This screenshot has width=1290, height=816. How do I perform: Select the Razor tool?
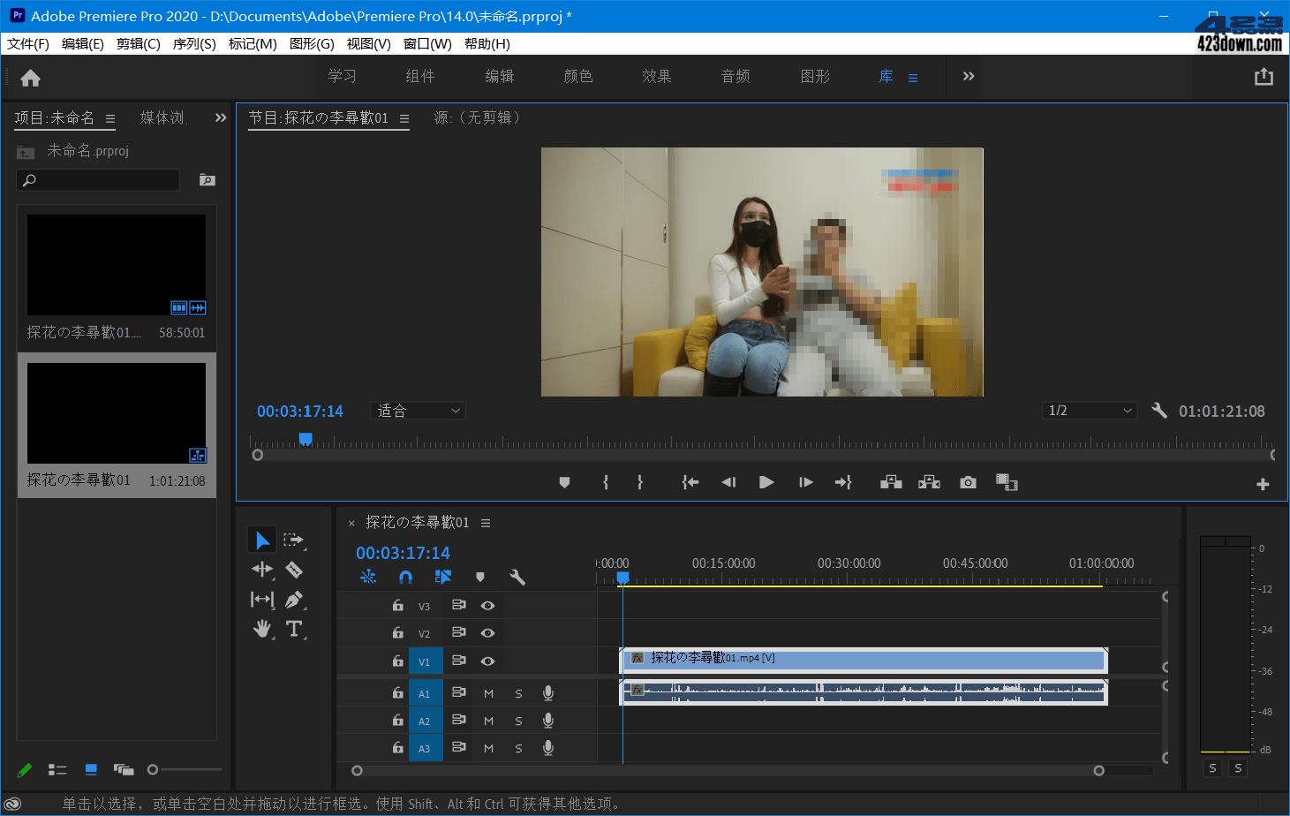(294, 570)
